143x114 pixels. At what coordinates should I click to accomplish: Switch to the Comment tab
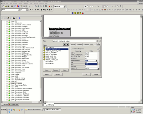[86, 45]
